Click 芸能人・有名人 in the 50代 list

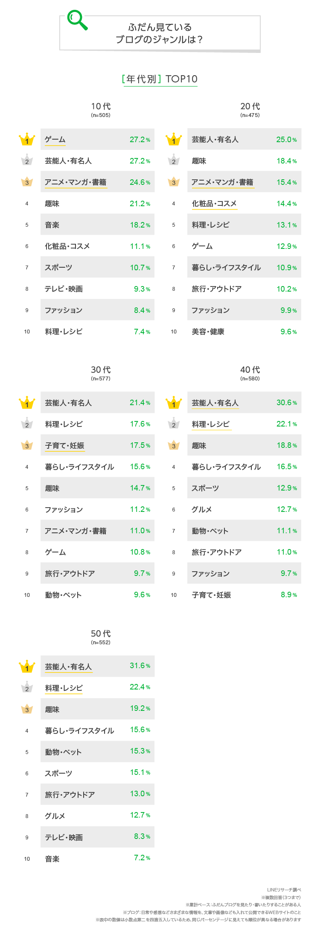point(69,667)
